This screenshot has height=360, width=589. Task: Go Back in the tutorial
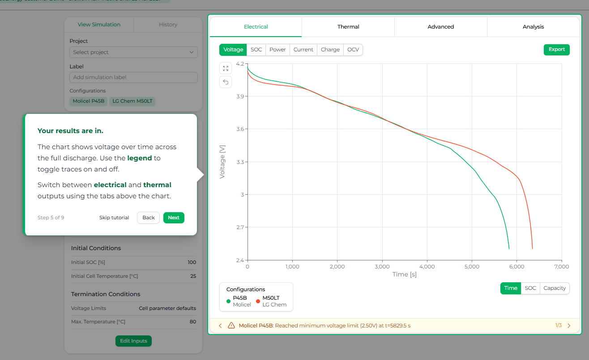[149, 218]
